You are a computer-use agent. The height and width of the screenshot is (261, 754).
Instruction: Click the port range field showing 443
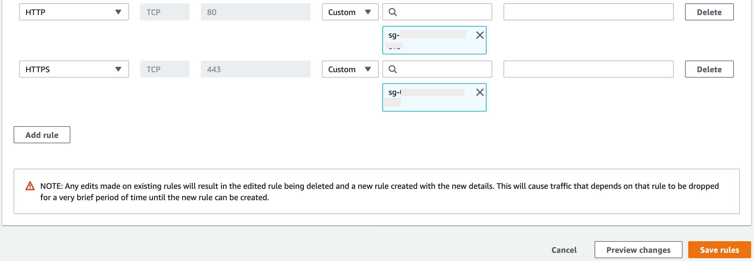pyautogui.click(x=255, y=69)
